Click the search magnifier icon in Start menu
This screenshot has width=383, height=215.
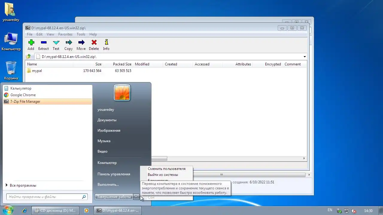(x=84, y=197)
